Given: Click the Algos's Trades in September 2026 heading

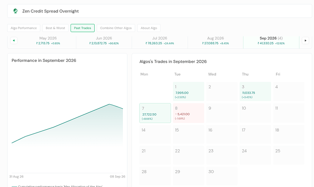Looking at the screenshot, I should click(x=173, y=62).
